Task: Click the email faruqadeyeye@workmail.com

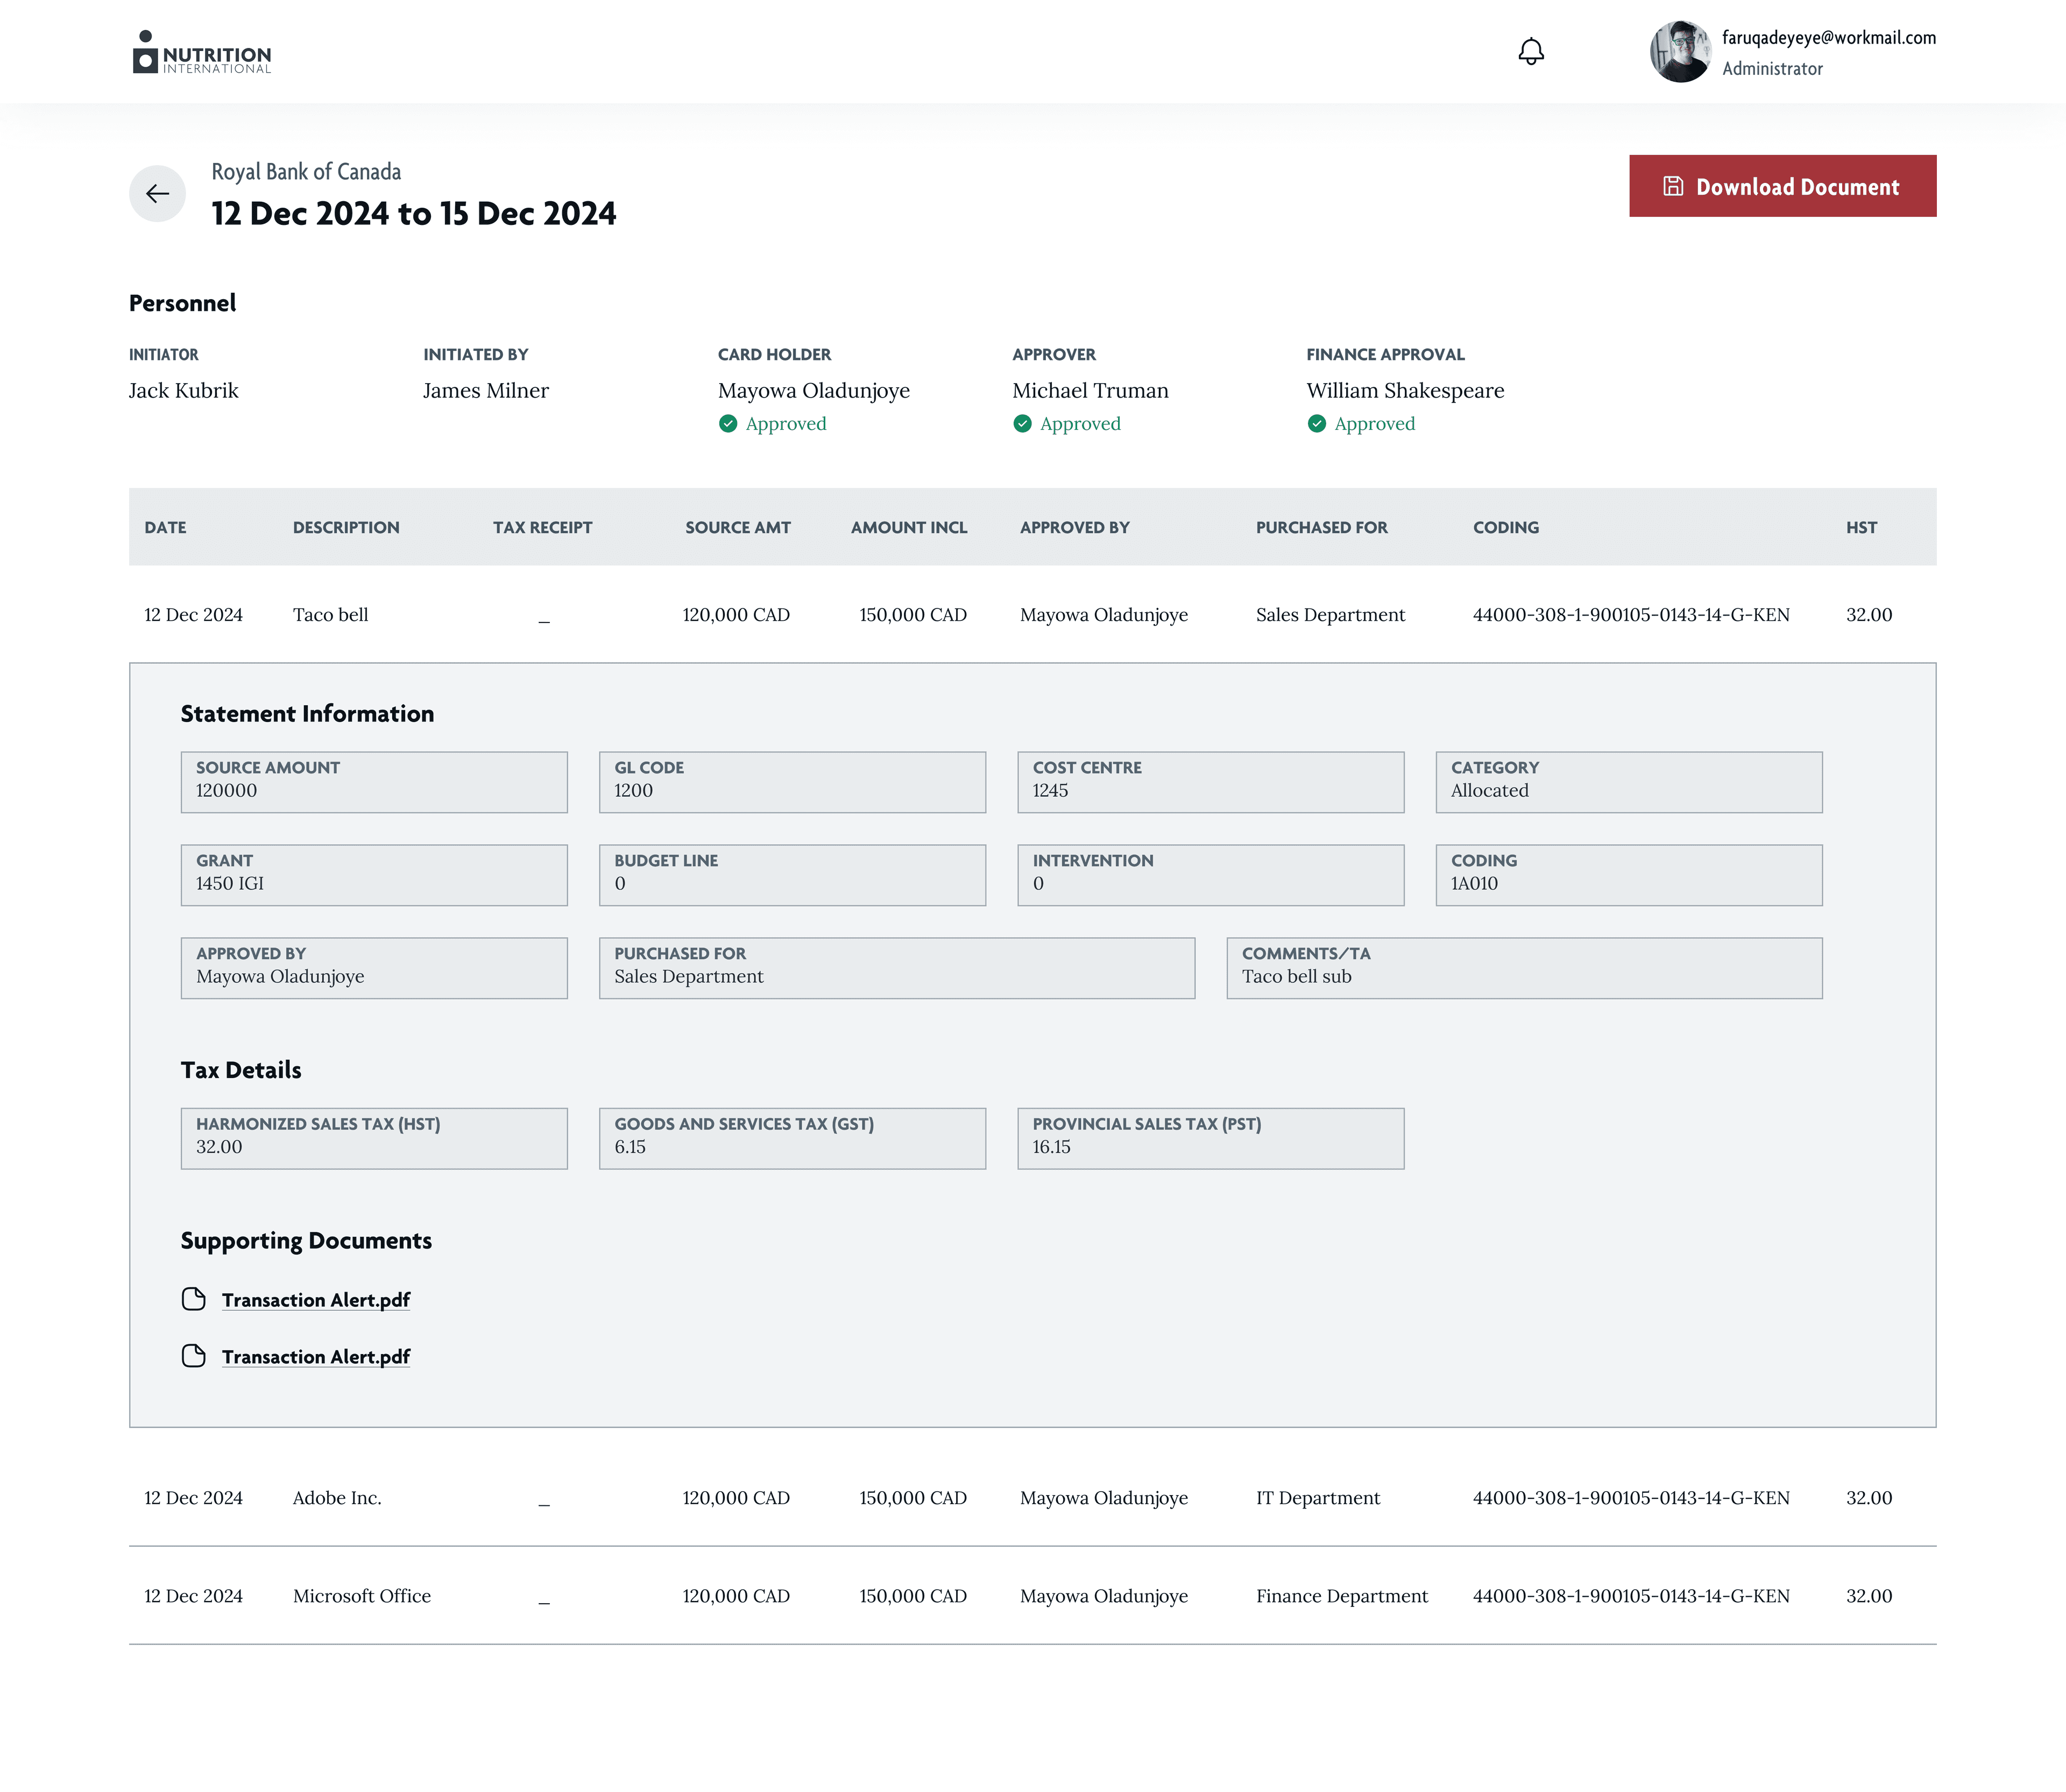Action: tap(1829, 38)
